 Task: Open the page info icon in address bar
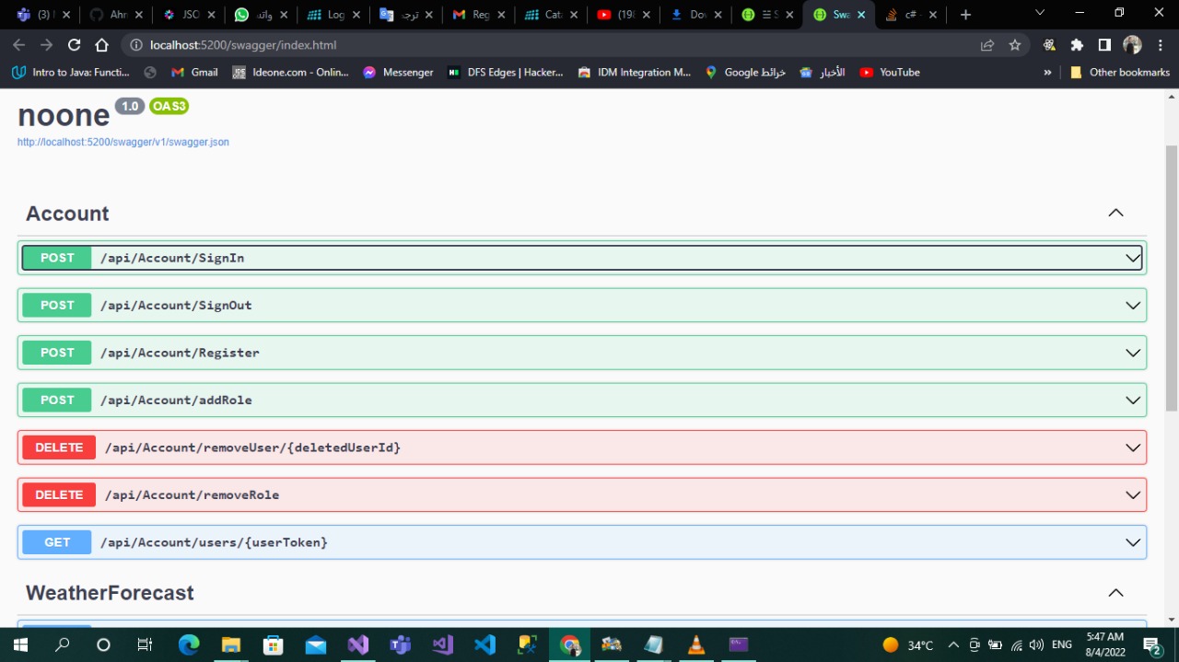coord(134,44)
